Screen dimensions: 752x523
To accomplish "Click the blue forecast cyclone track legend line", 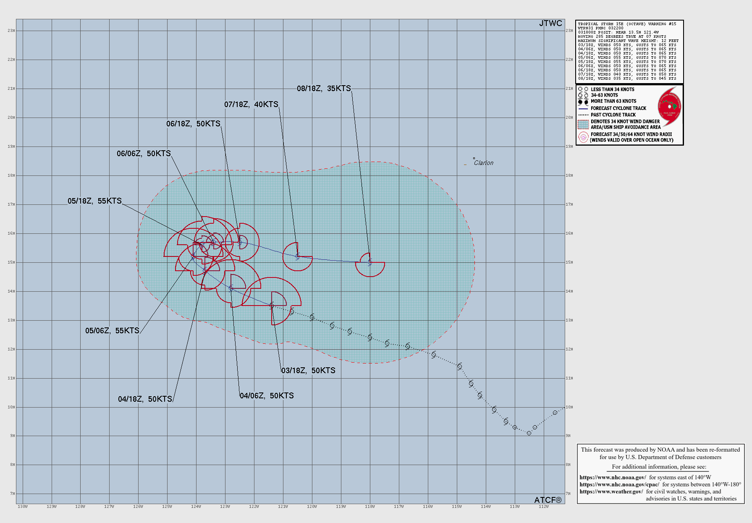I will 583,108.
